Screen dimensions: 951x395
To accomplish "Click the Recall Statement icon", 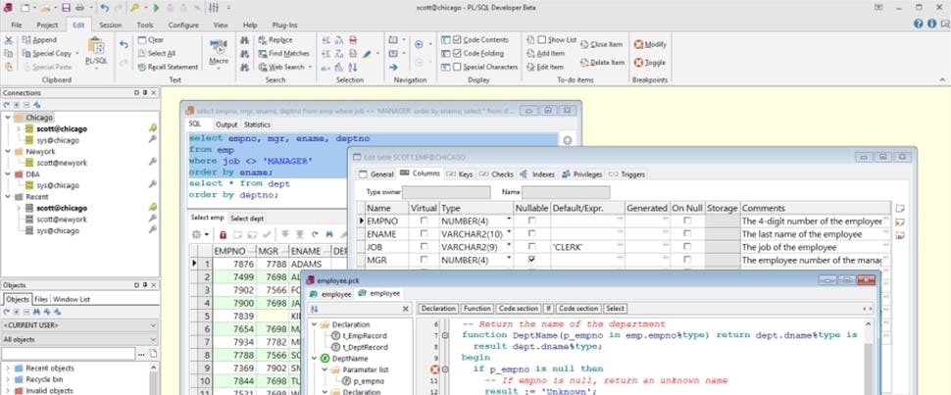I will [x=141, y=67].
